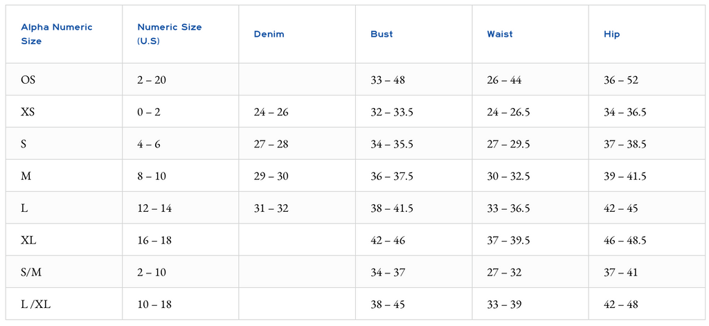Select the L /XL size cell

[36, 305]
